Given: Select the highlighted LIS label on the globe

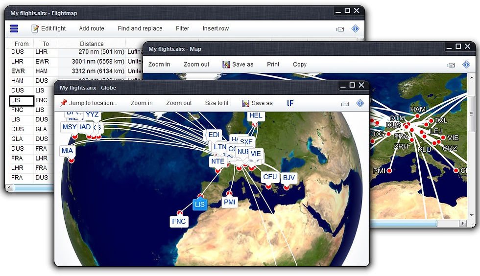Looking at the screenshot, I should pyautogui.click(x=200, y=205).
